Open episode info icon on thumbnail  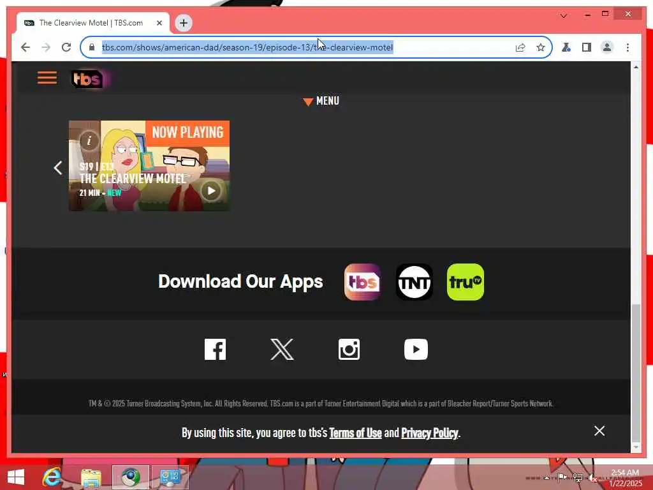coord(89,140)
